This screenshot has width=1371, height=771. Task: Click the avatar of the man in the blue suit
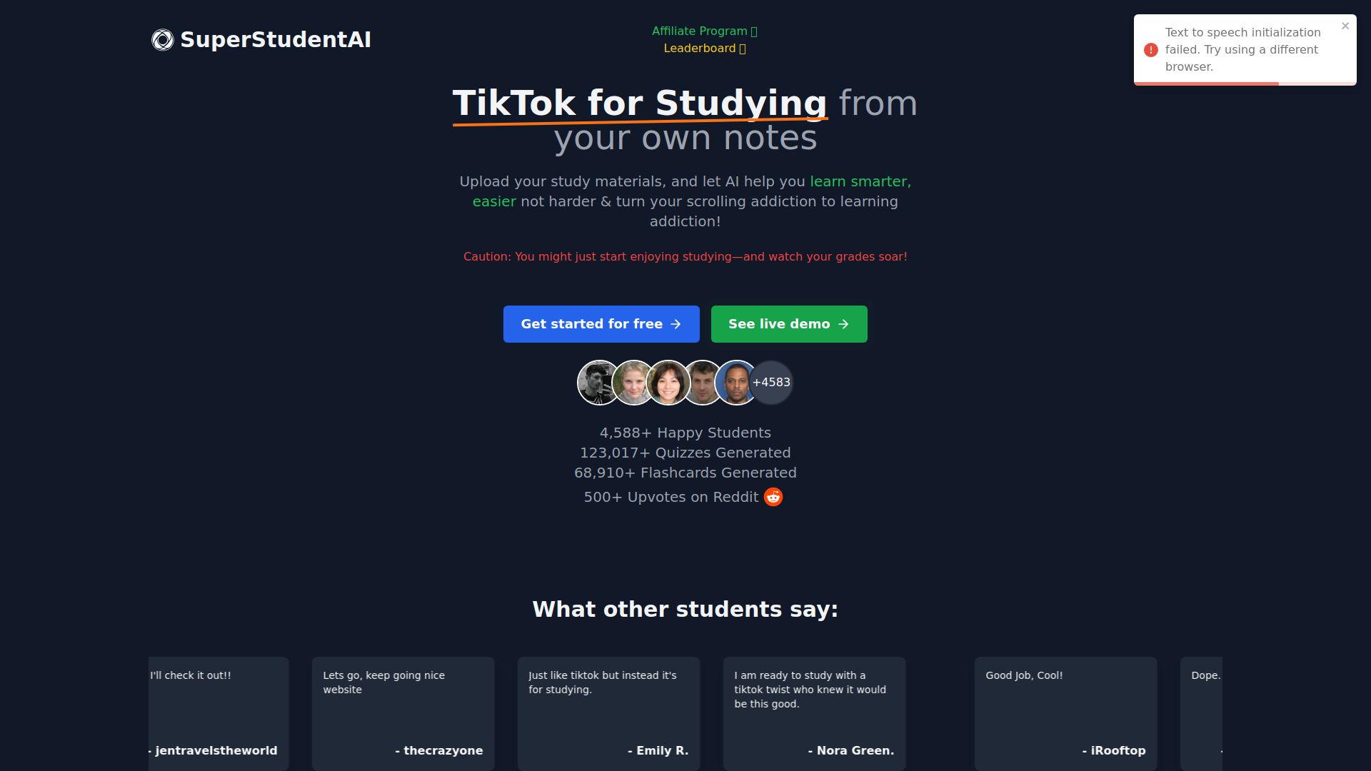pos(735,383)
